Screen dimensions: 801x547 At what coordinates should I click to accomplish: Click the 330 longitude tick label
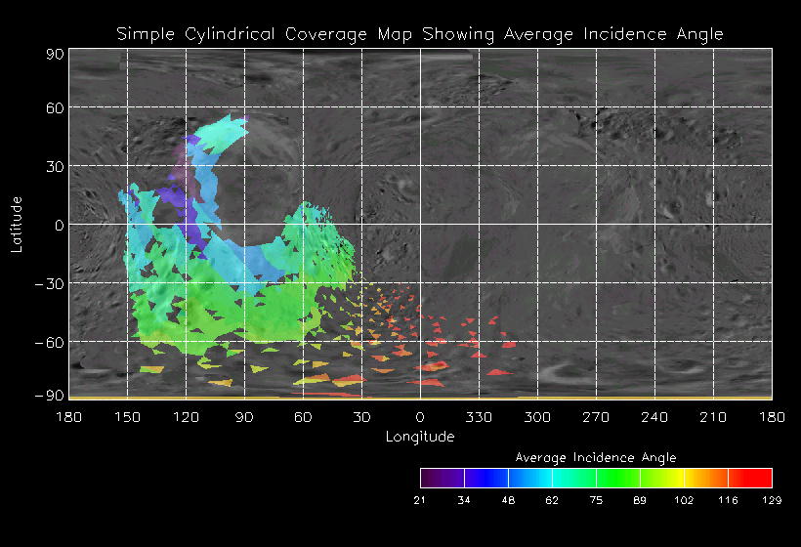tap(479, 418)
